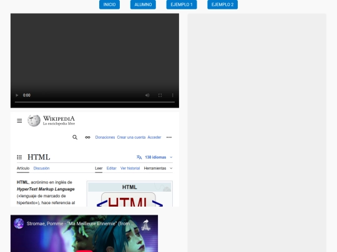This screenshot has height=252, width=337.
Task: Click the HyperText Markup Language text
Action: tap(46, 189)
